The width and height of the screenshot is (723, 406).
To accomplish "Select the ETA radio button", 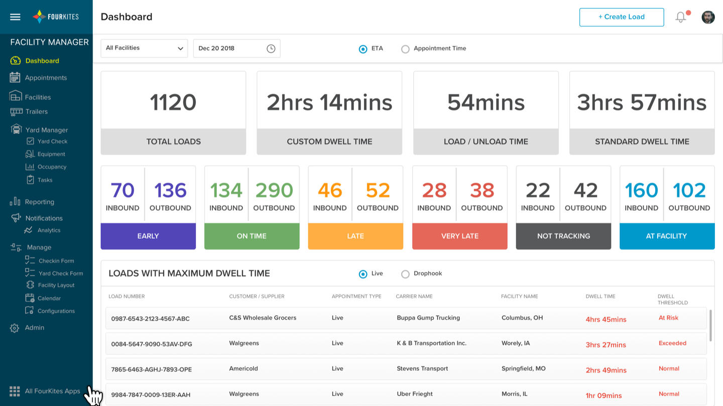I will 363,49.
